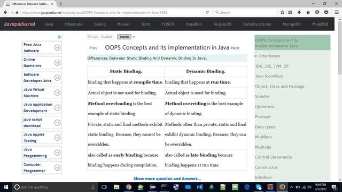Click the Google custom Search button
The image size is (342, 192).
[x=124, y=37]
